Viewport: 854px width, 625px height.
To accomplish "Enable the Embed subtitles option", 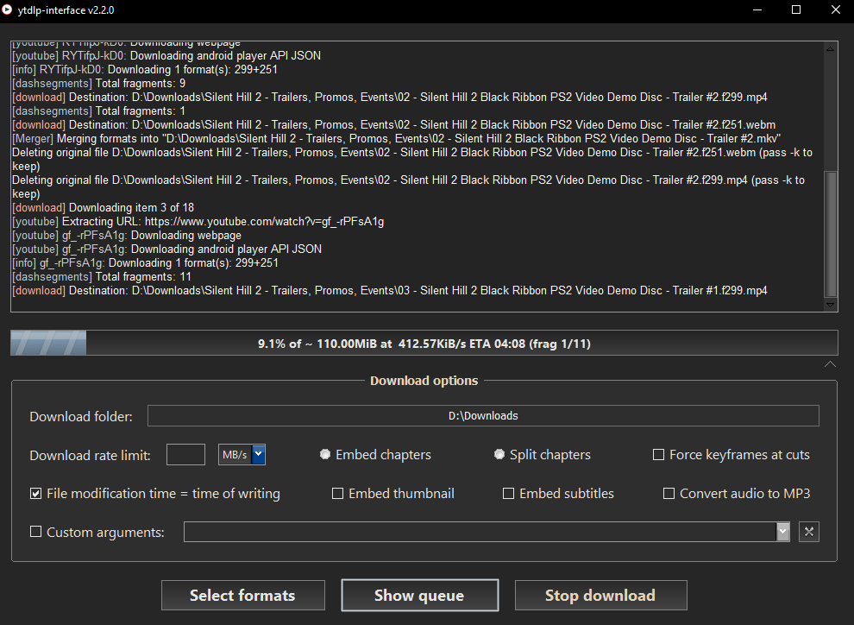I will point(509,493).
